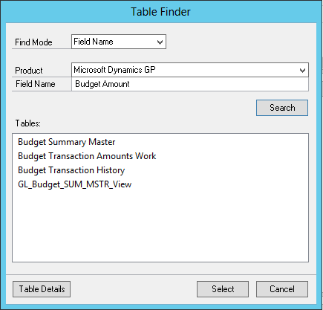
Task: Cancel the Table Finder dialog
Action: (x=282, y=289)
